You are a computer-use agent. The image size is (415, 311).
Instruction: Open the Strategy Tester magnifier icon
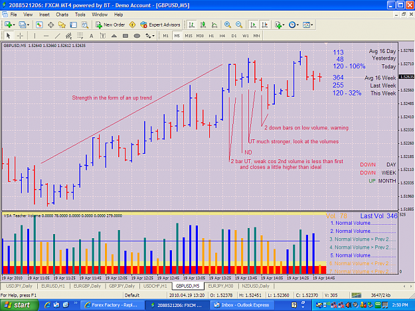85,25
